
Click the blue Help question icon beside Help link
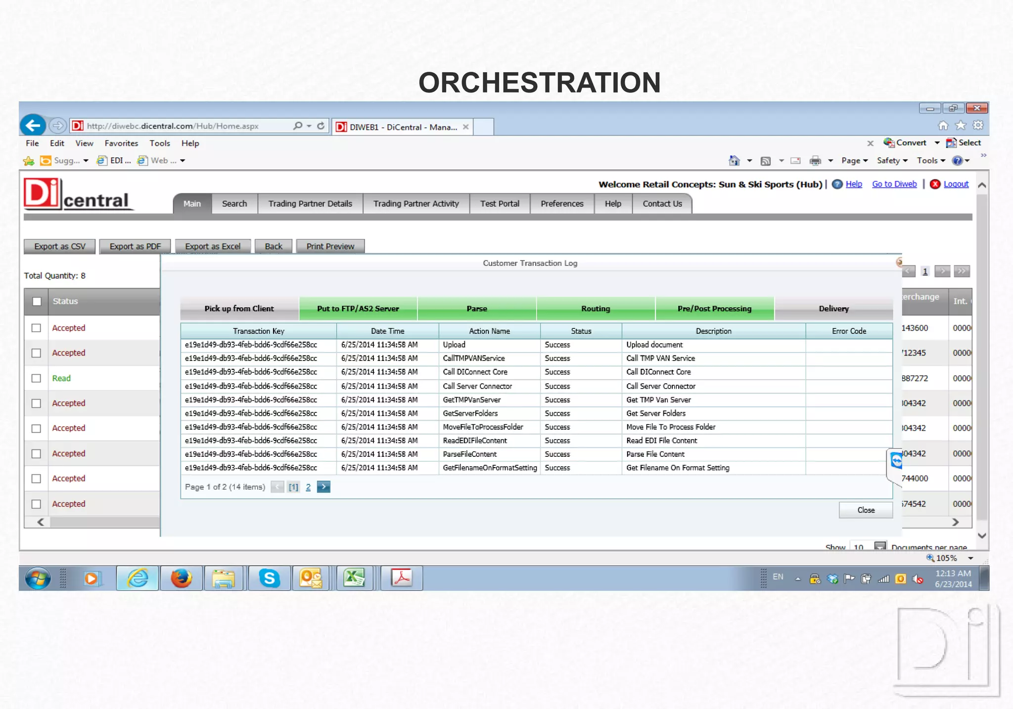click(837, 184)
